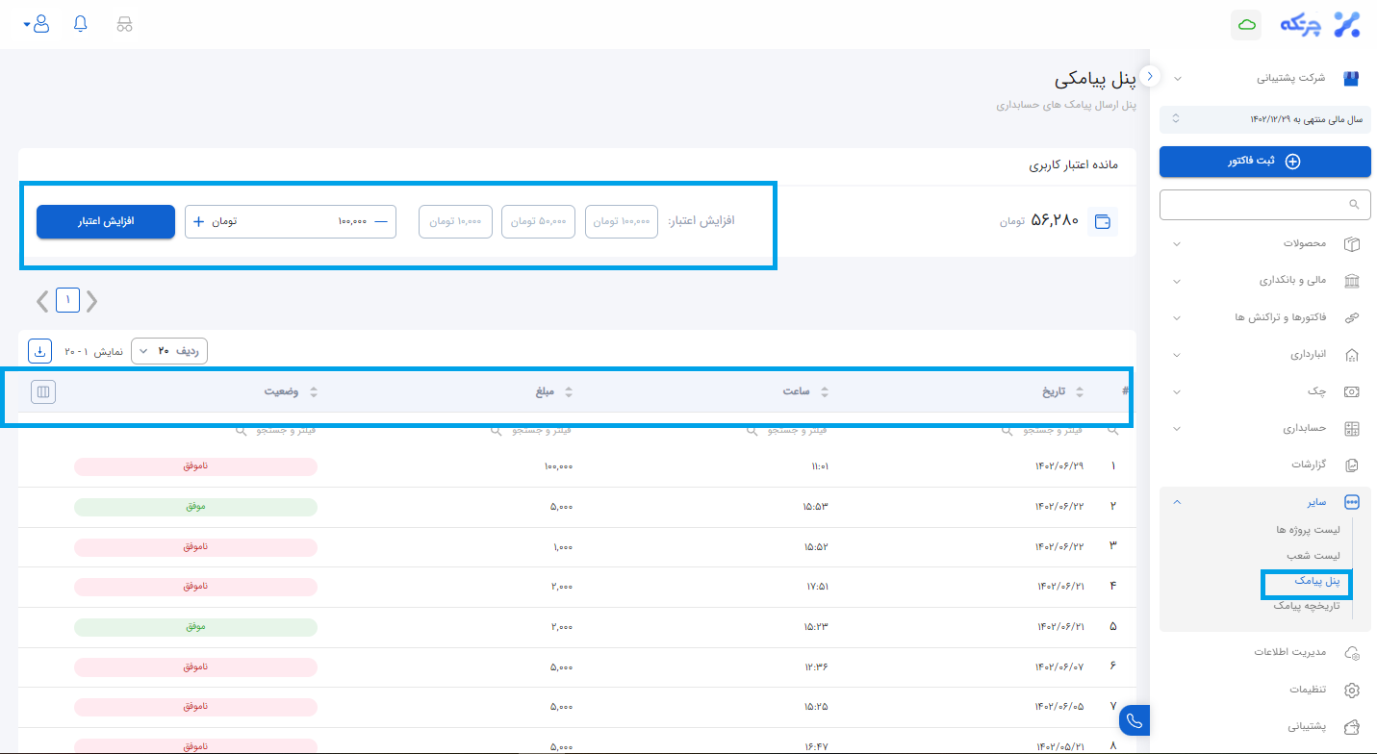Open the column settings icon in the table header

(43, 391)
